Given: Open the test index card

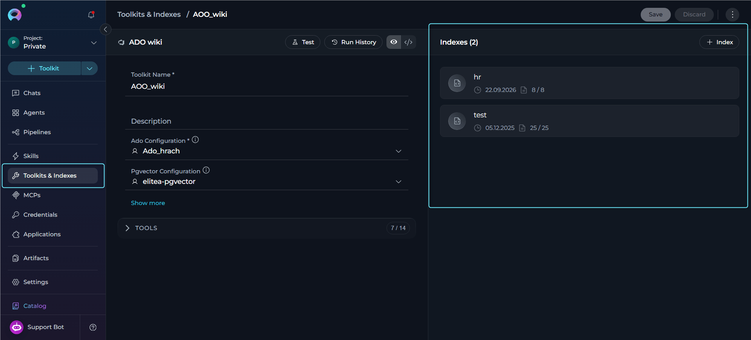Looking at the screenshot, I should [x=589, y=121].
